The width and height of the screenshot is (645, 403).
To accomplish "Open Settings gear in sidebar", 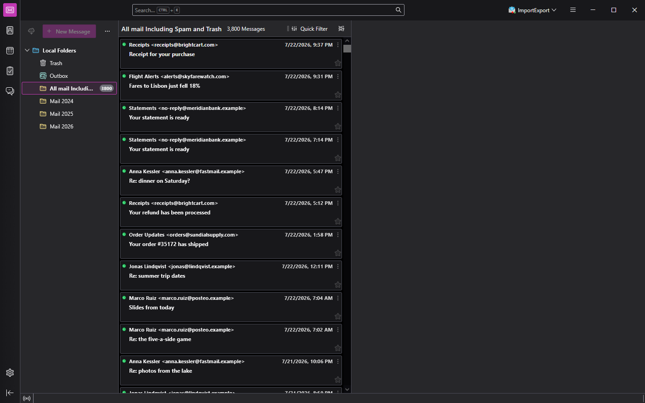I will click(10, 373).
